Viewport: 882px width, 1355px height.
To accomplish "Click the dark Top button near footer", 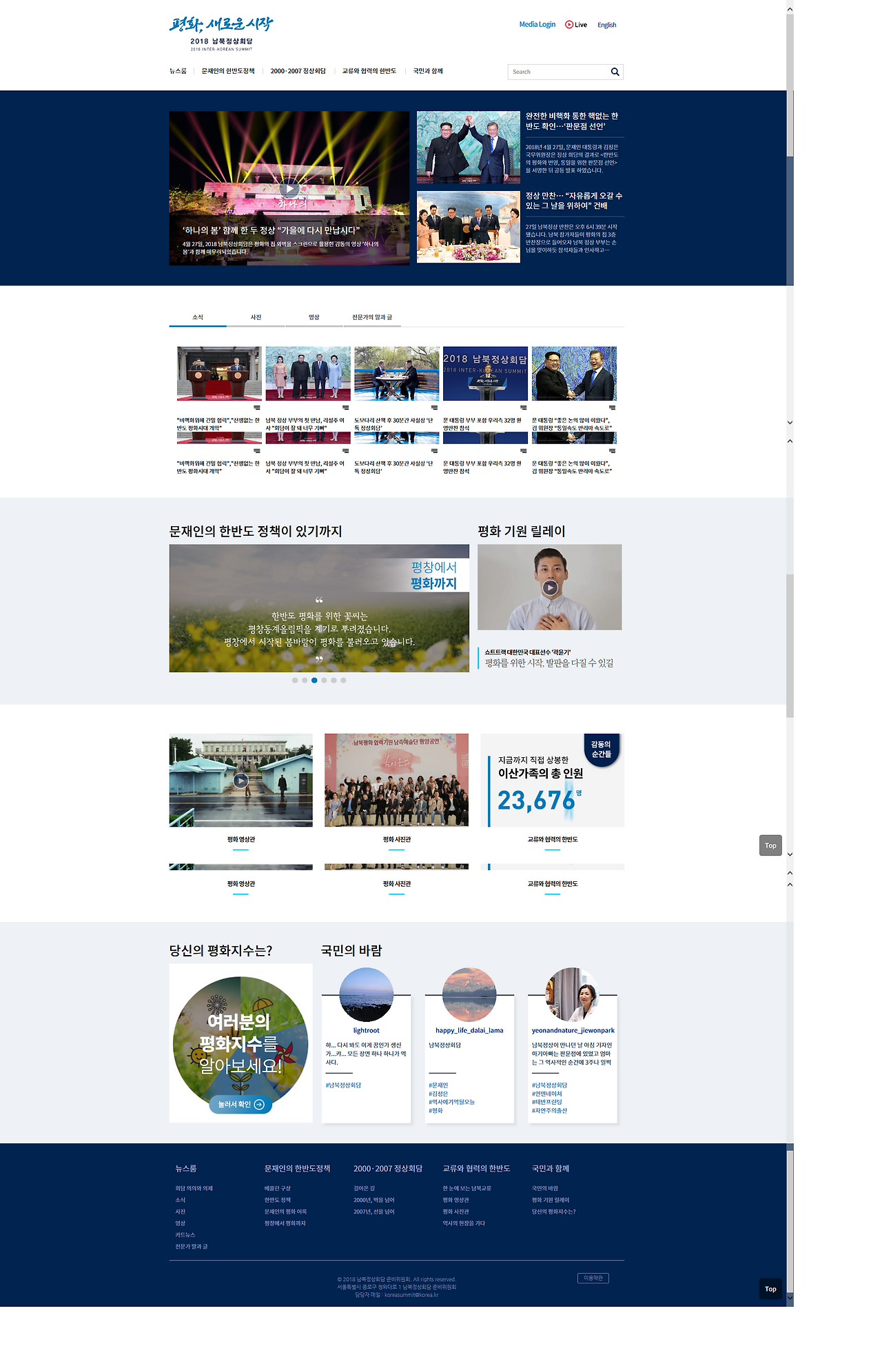I will click(x=770, y=1289).
